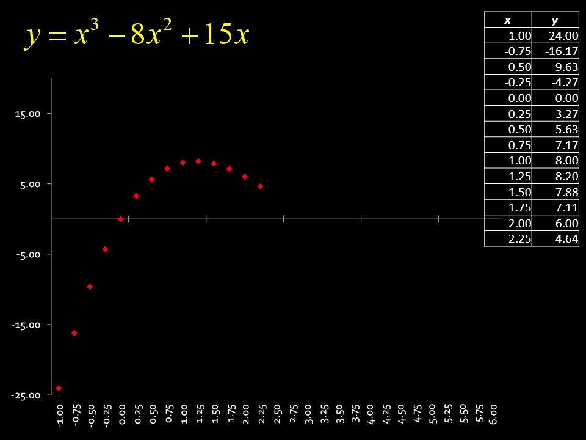Viewport: 586px width, 440px height.
Task: Select the -5.00 label on the vertical axis
Action: 28,254
